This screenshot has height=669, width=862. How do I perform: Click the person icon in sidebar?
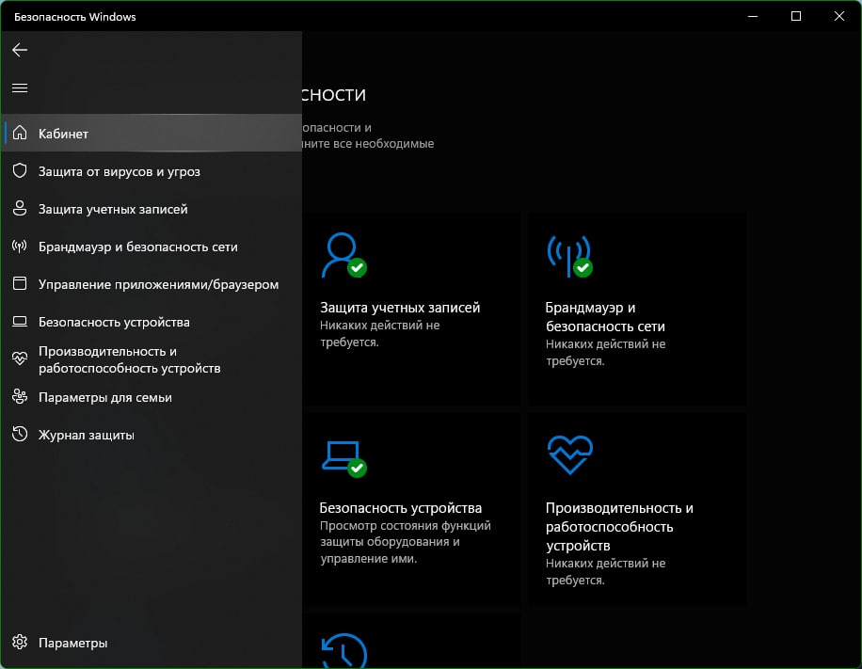pyautogui.click(x=20, y=208)
